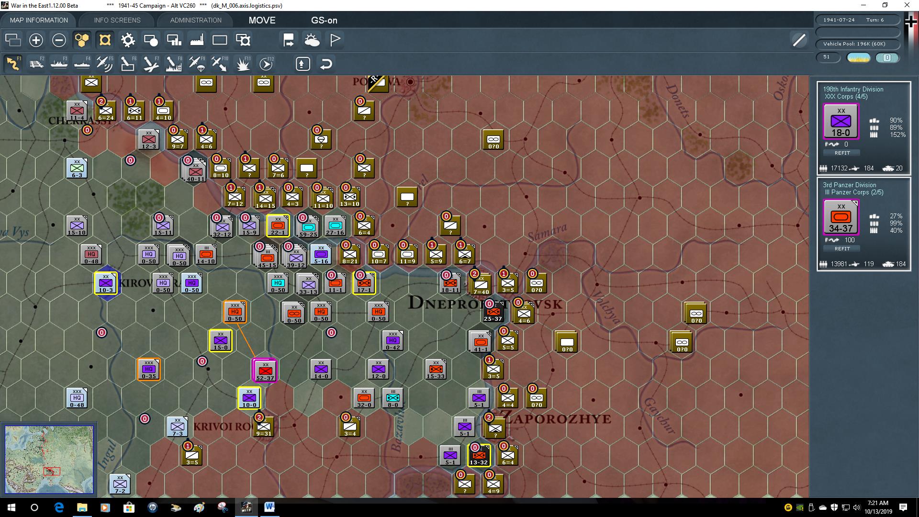
Task: Toggle the rectangle-with-circle map overlay
Action: [151, 40]
